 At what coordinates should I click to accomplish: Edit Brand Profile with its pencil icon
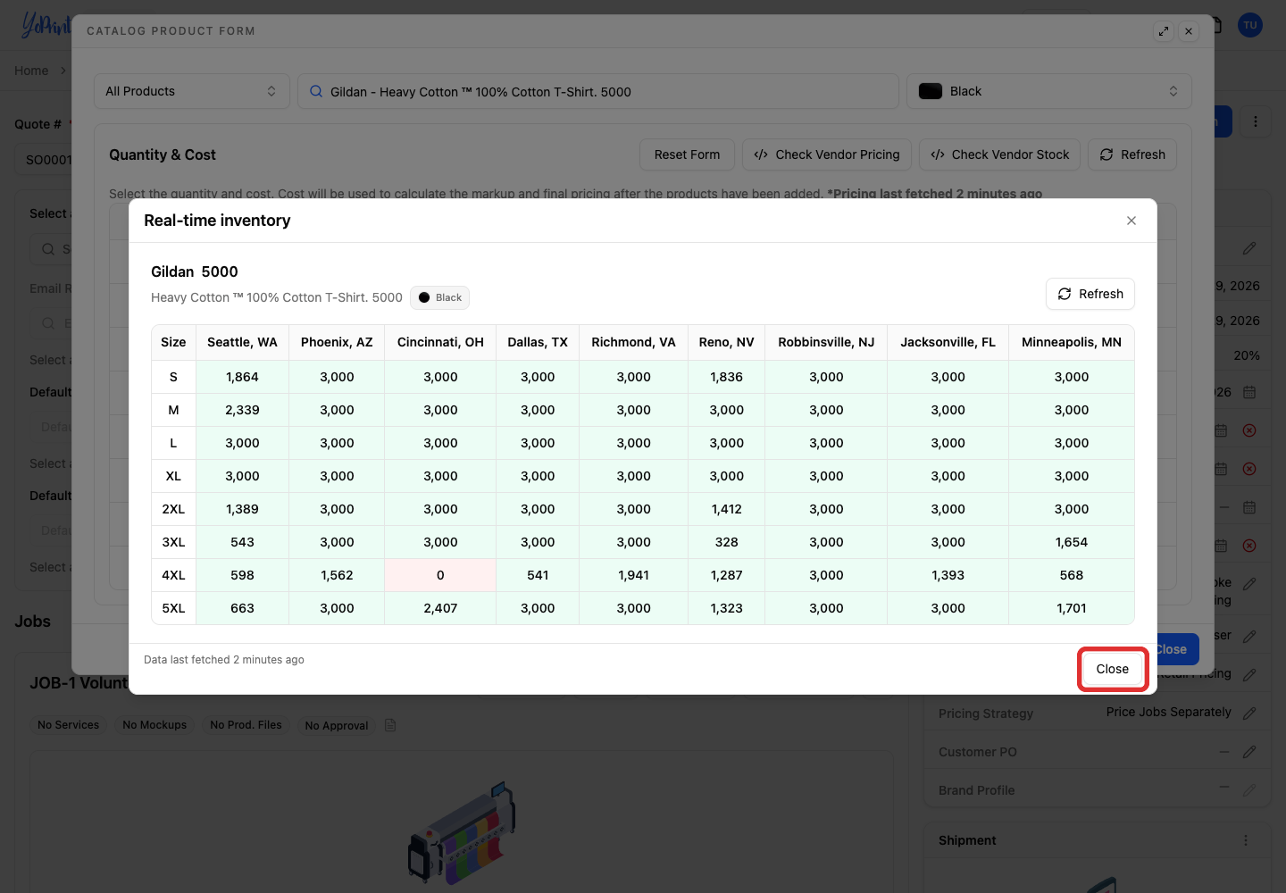1249,790
